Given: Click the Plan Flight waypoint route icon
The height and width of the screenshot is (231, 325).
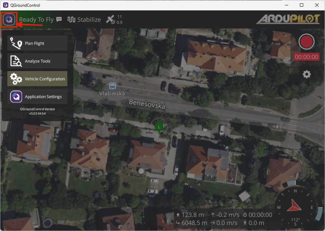Looking at the screenshot, I should 16,43.
